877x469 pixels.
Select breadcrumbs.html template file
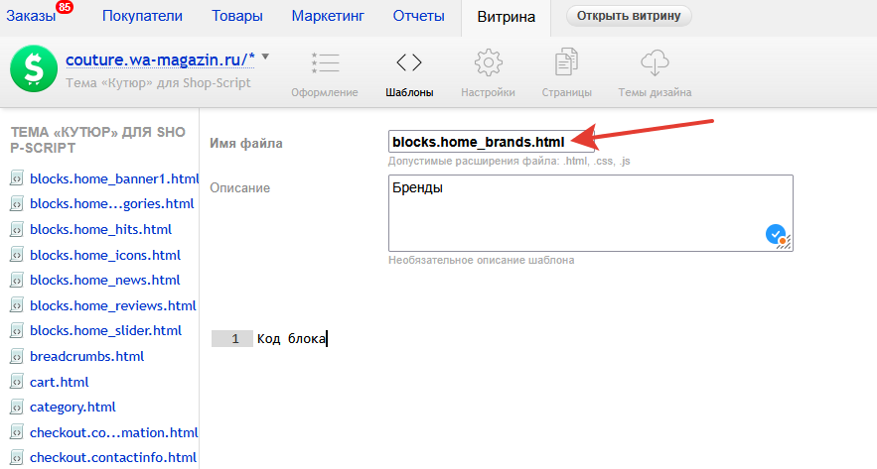click(86, 356)
